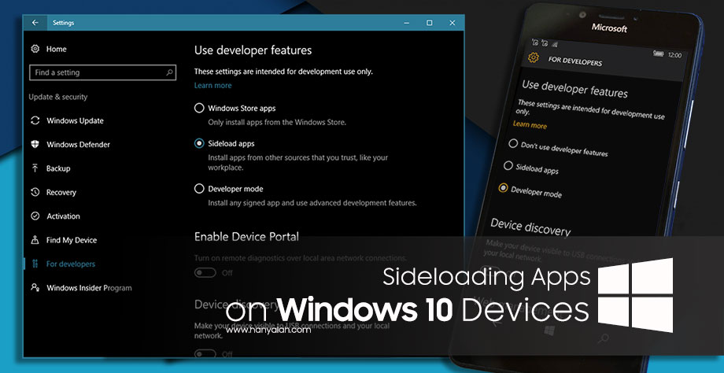This screenshot has height=373, width=724.
Task: Select the Sideload apps radio button in Settings
Action: tap(199, 143)
